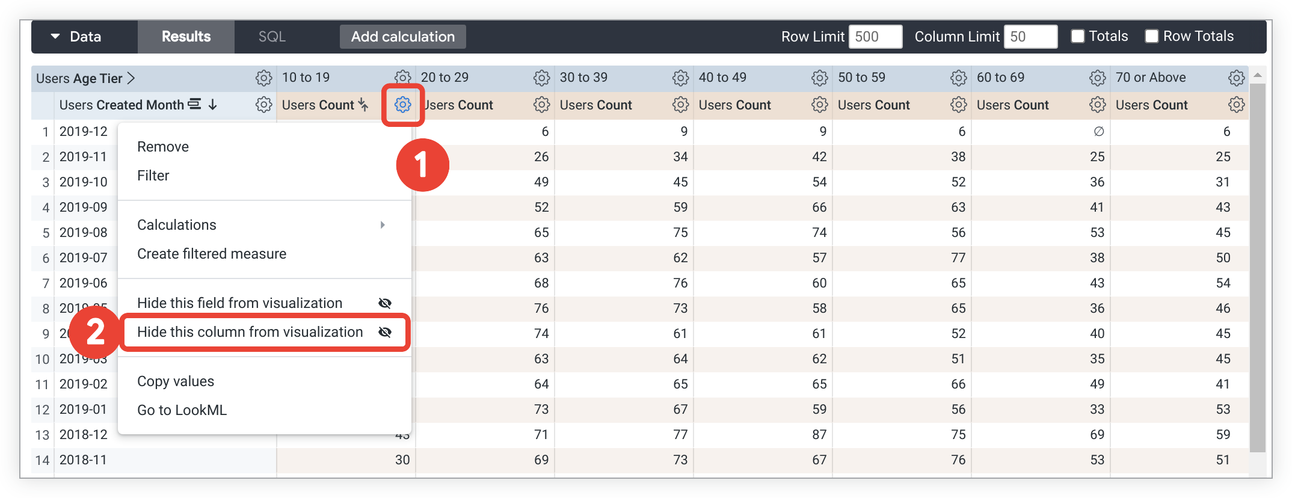
Task: Collapse the Data section triangle
Action: point(55,37)
